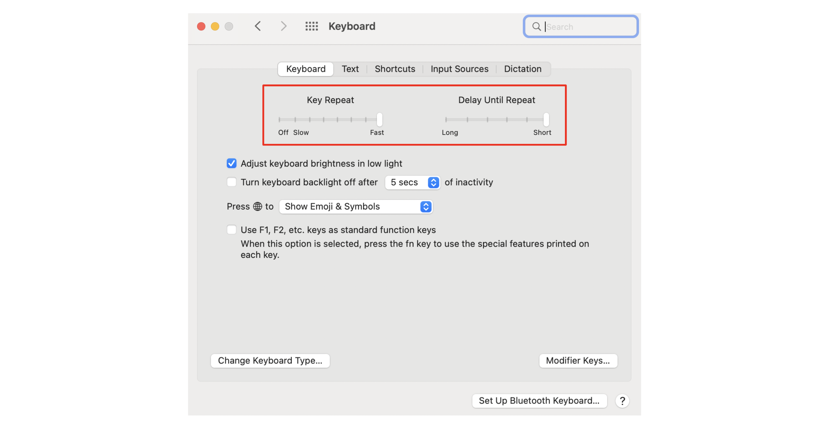Click the globe key icon

pyautogui.click(x=257, y=206)
